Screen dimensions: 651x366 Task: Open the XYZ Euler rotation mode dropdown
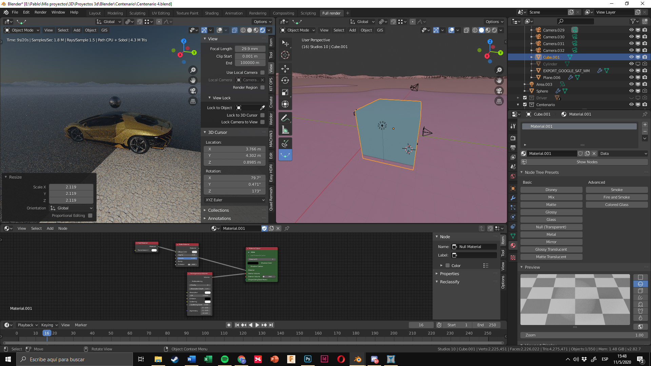235,200
